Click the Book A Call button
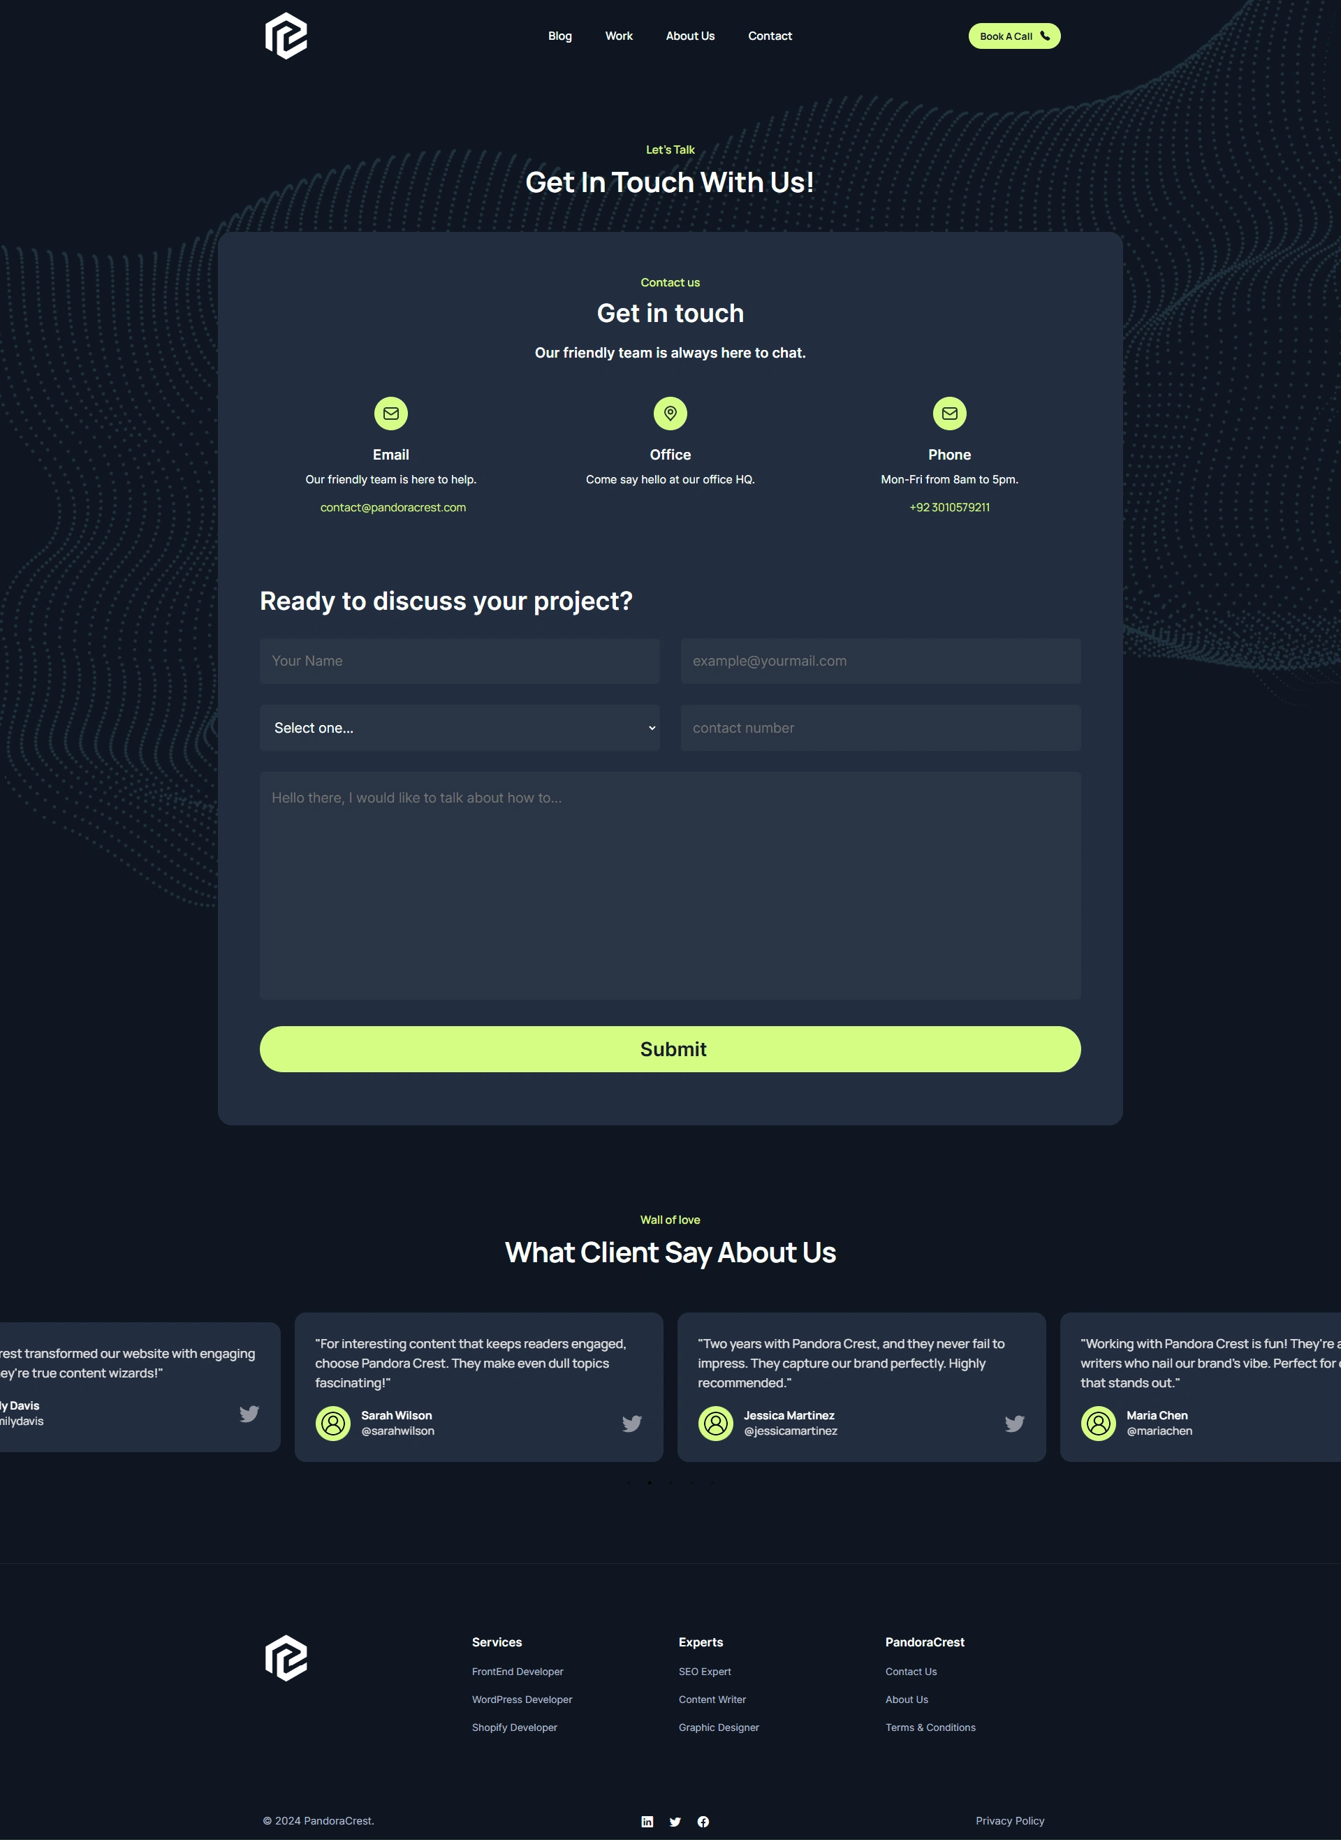This screenshot has width=1341, height=1842. pyautogui.click(x=1013, y=36)
